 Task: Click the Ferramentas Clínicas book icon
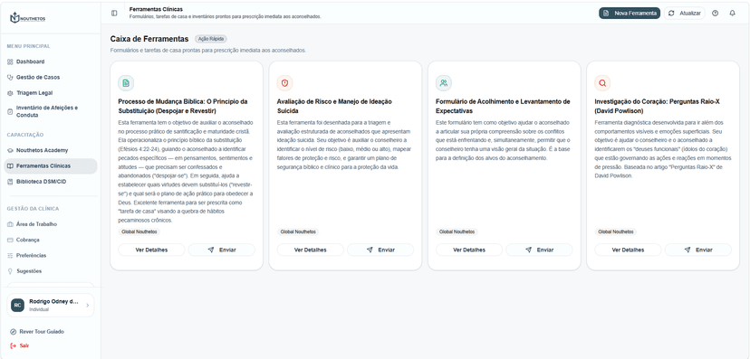click(x=10, y=166)
